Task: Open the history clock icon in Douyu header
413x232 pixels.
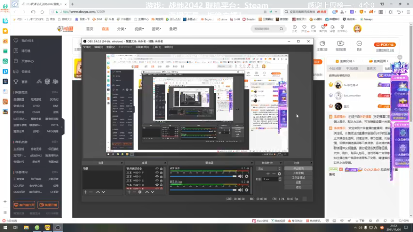Action: click(x=294, y=28)
